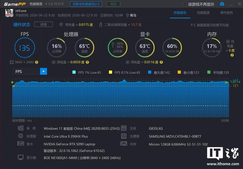Click the 详情 details button
243x169 pixels.
coord(43,24)
